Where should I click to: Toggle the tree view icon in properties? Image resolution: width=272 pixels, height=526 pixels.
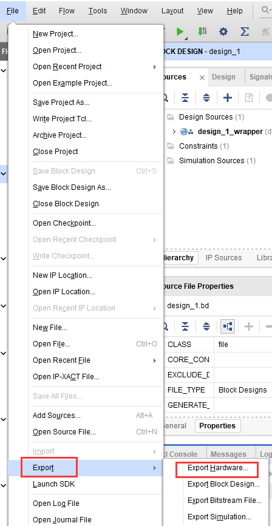point(228,326)
